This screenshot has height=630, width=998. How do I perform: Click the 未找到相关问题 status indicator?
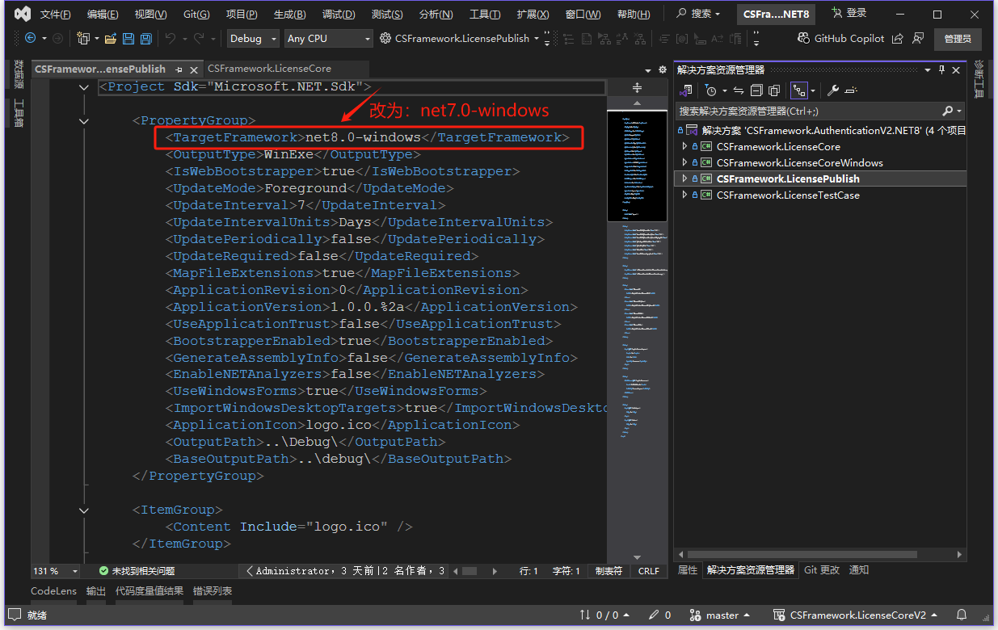click(137, 571)
